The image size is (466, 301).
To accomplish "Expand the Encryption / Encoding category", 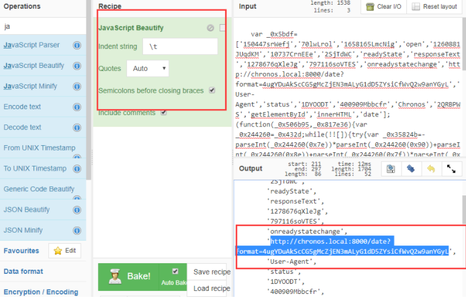I will point(41,292).
